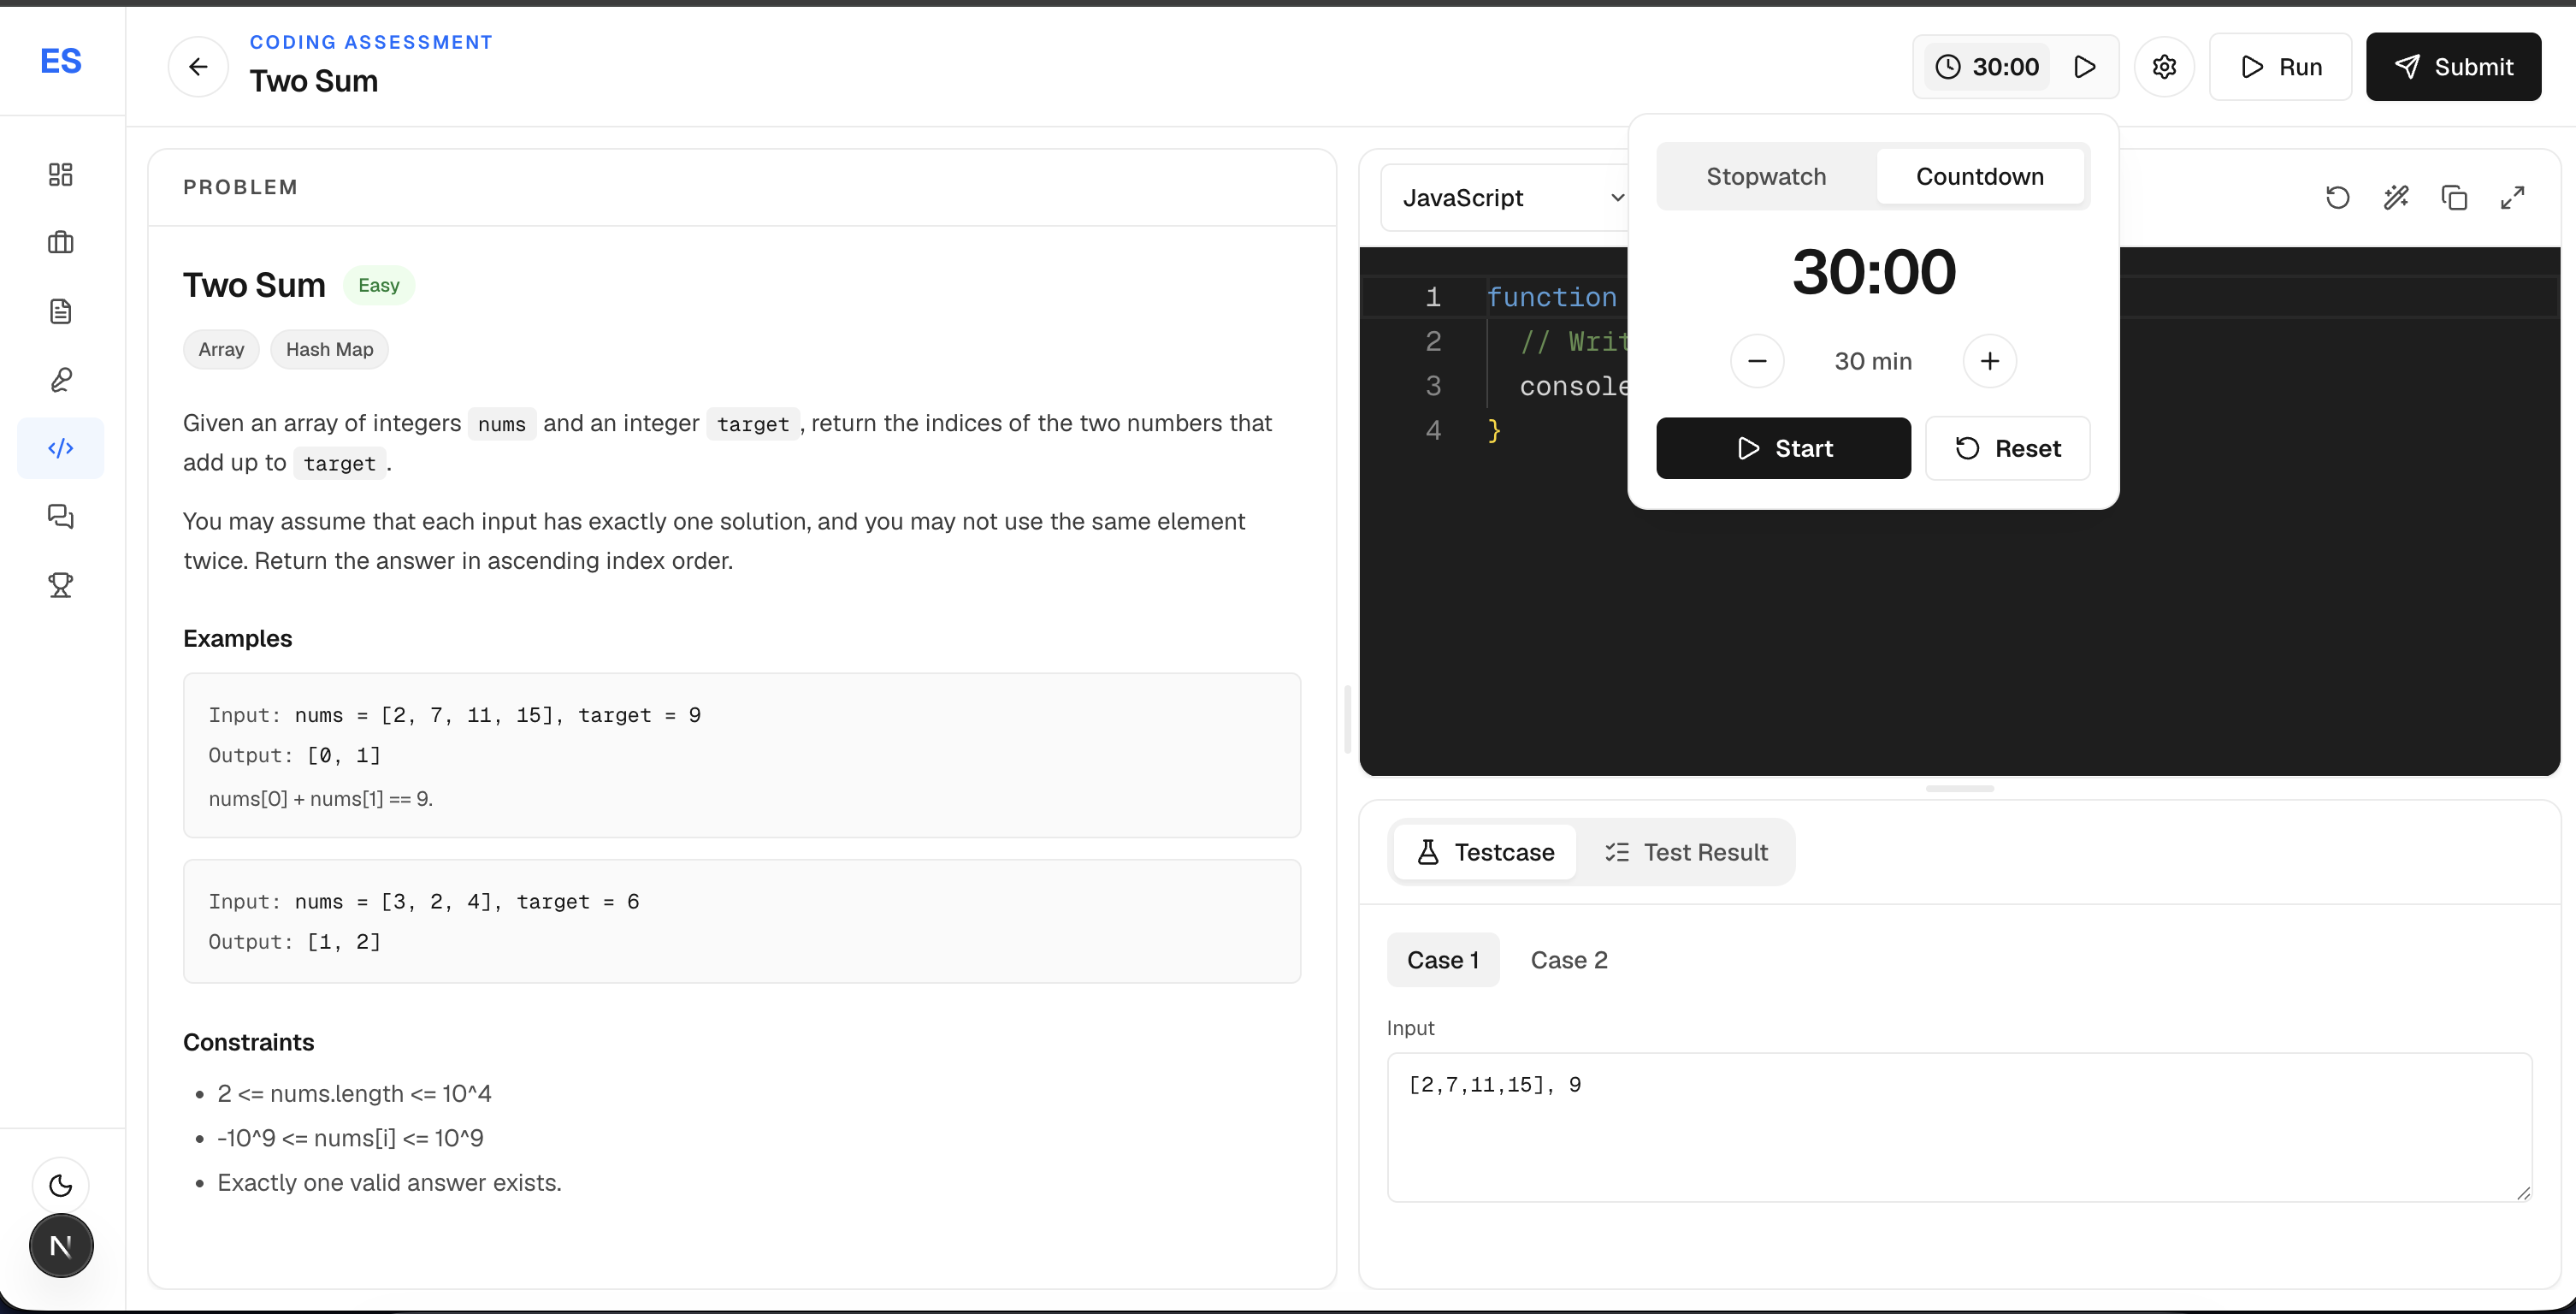Screen dimensions: 2576x1314
Task: Click the first example input block
Action: point(742,755)
